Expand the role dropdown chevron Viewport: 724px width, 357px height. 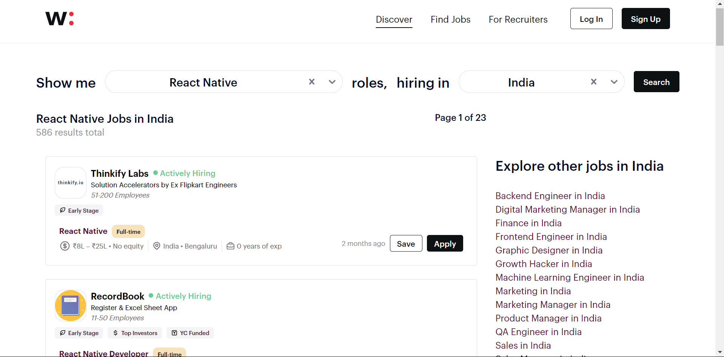[x=332, y=82]
